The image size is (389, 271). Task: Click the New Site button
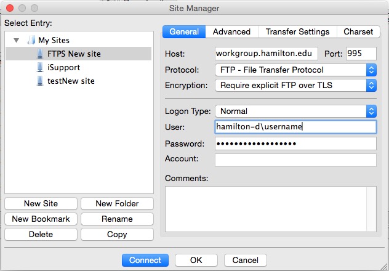pos(41,203)
